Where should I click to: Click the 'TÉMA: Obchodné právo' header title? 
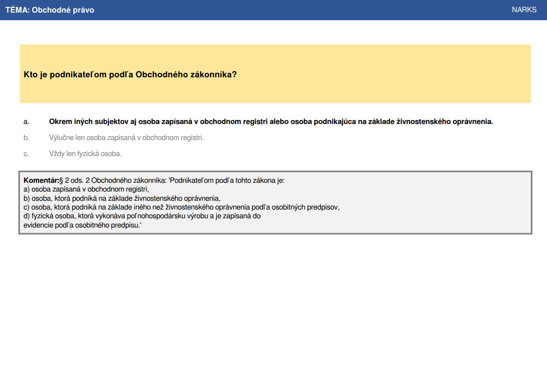[50, 10]
